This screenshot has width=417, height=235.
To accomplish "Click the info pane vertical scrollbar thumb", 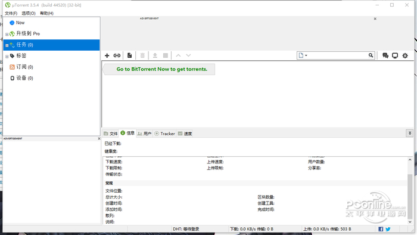I will click(410, 196).
